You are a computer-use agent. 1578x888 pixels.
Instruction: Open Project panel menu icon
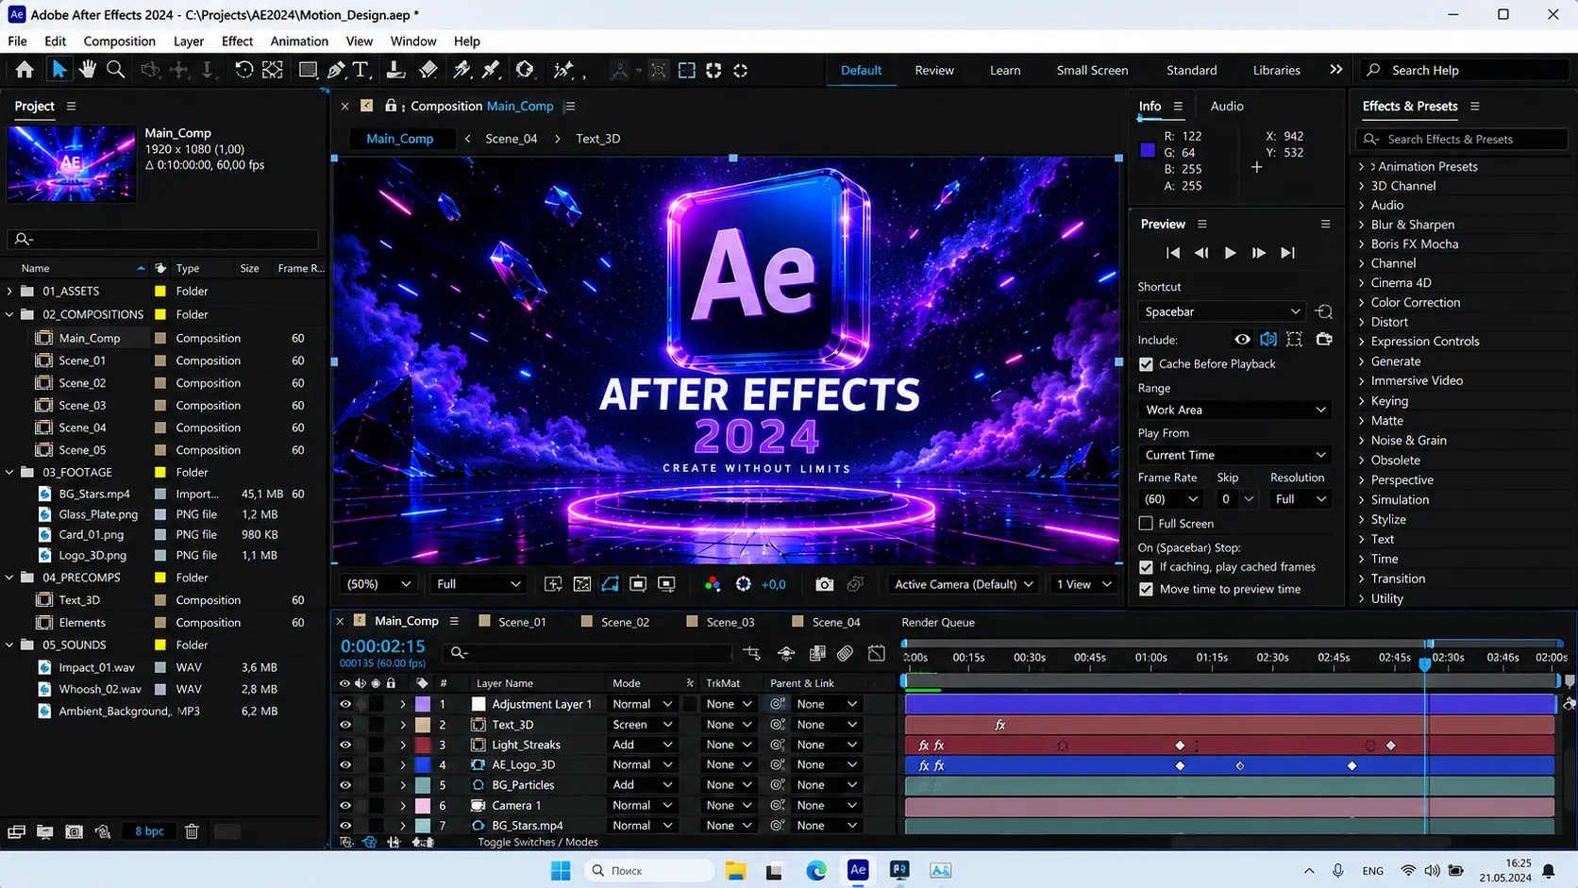coord(71,106)
